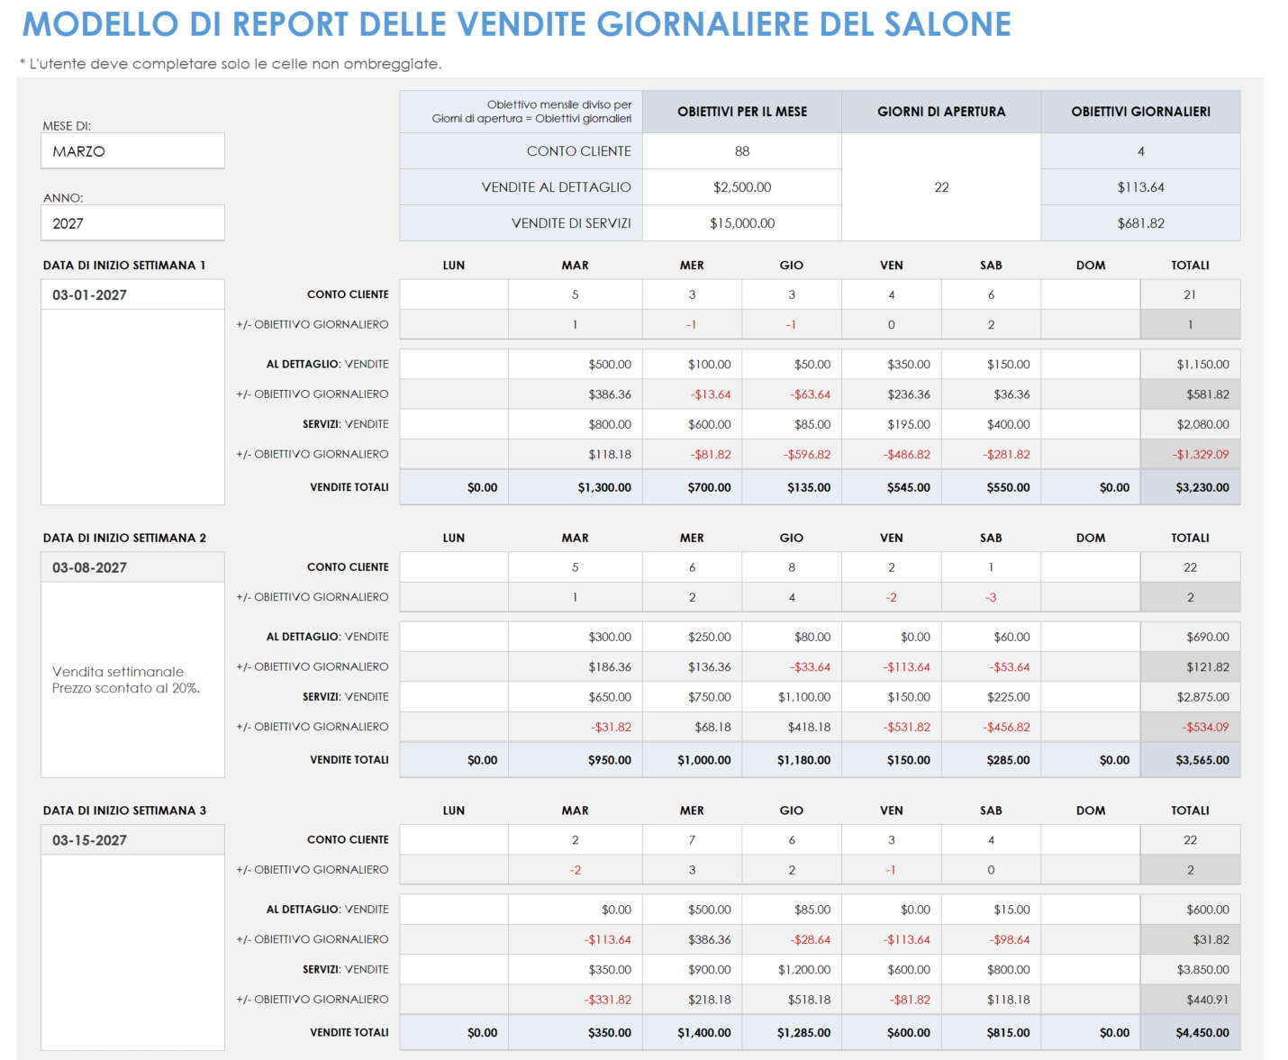The width and height of the screenshot is (1288, 1060).
Task: Select week 1 SAB services sales $400.00
Action: pos(991,424)
